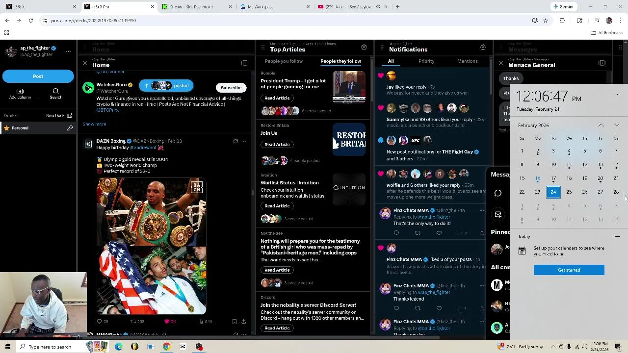Screen dimensions: 628x353
Task: Open Home column layout options icon
Action: (245, 63)
